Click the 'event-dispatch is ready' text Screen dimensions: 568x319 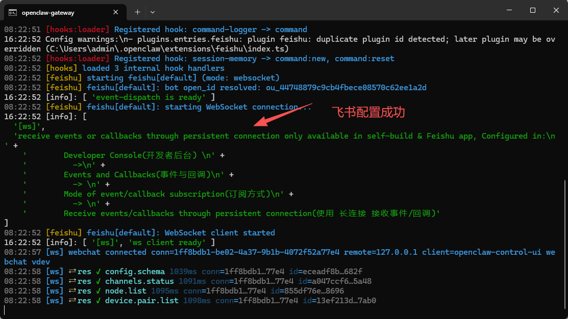coord(149,97)
